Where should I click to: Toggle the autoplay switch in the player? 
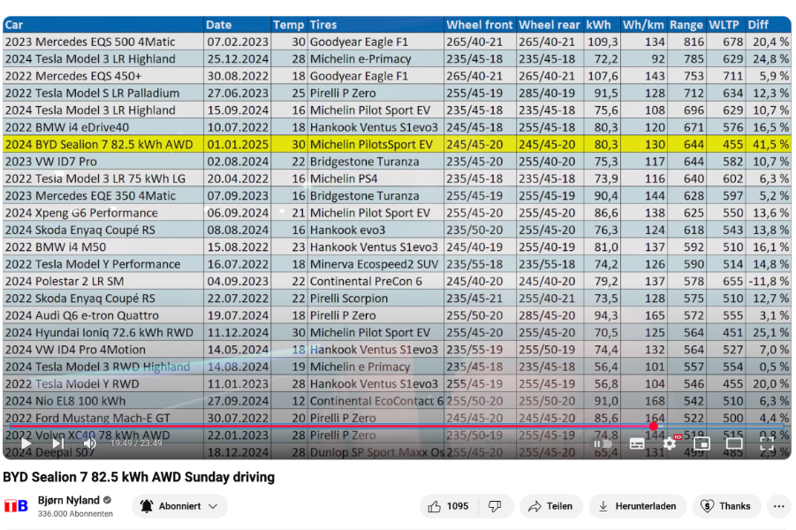click(603, 443)
